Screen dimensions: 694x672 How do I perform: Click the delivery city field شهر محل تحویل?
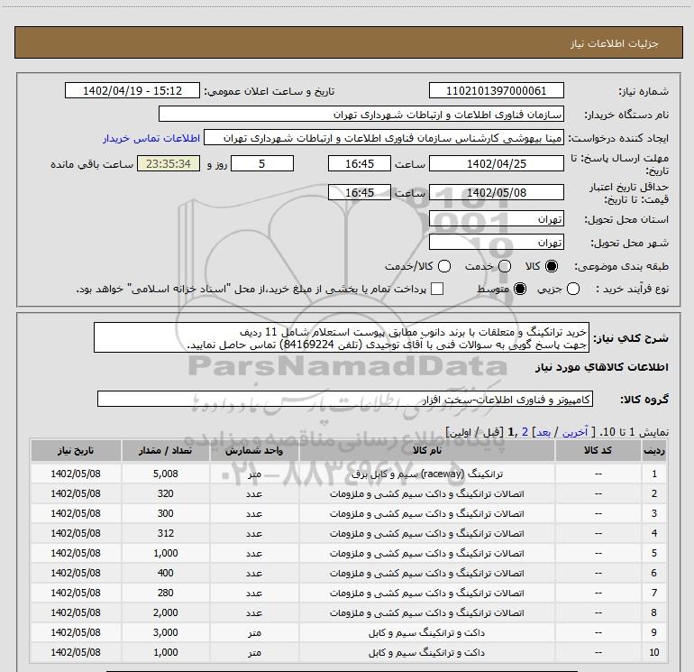pyautogui.click(x=496, y=243)
